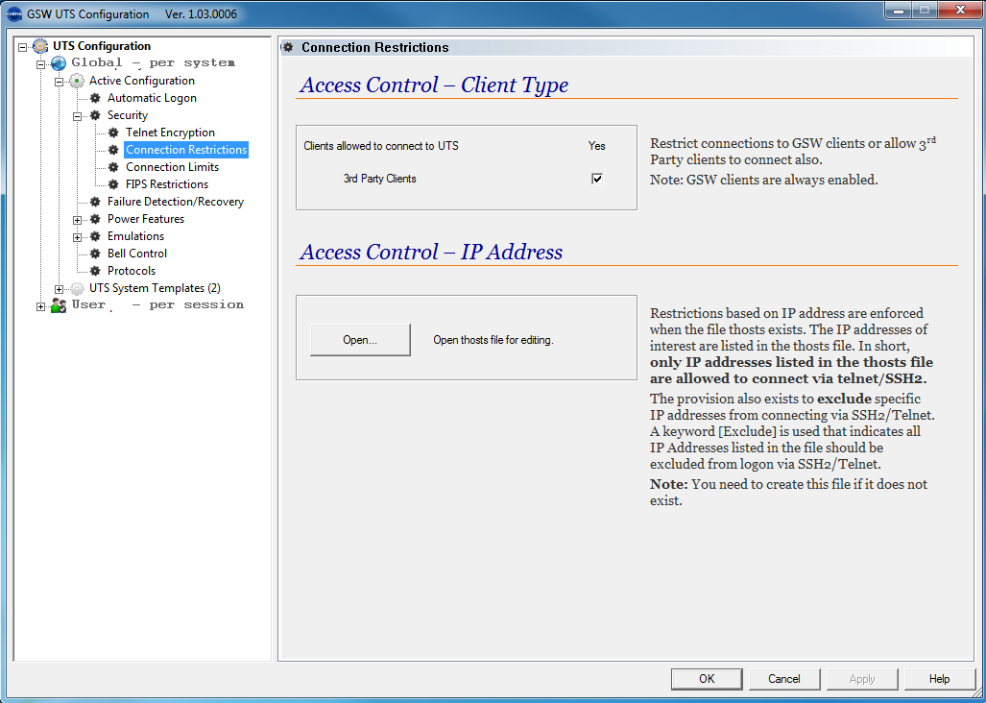Screen dimensions: 986x703
Task: Expand the Power Features node
Action: click(78, 220)
